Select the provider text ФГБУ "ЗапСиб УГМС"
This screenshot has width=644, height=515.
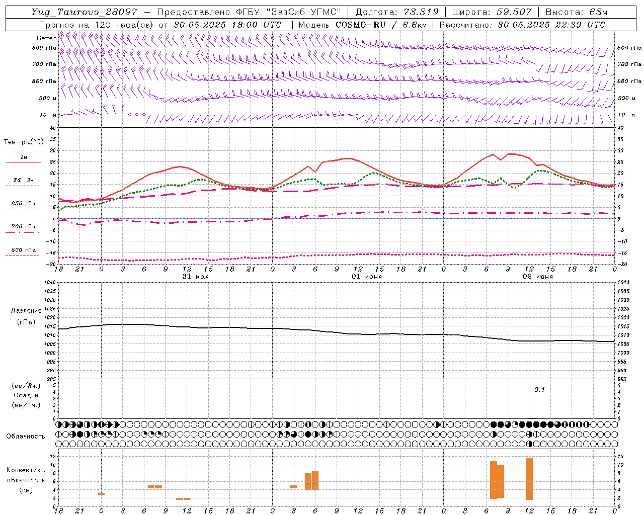pos(288,12)
